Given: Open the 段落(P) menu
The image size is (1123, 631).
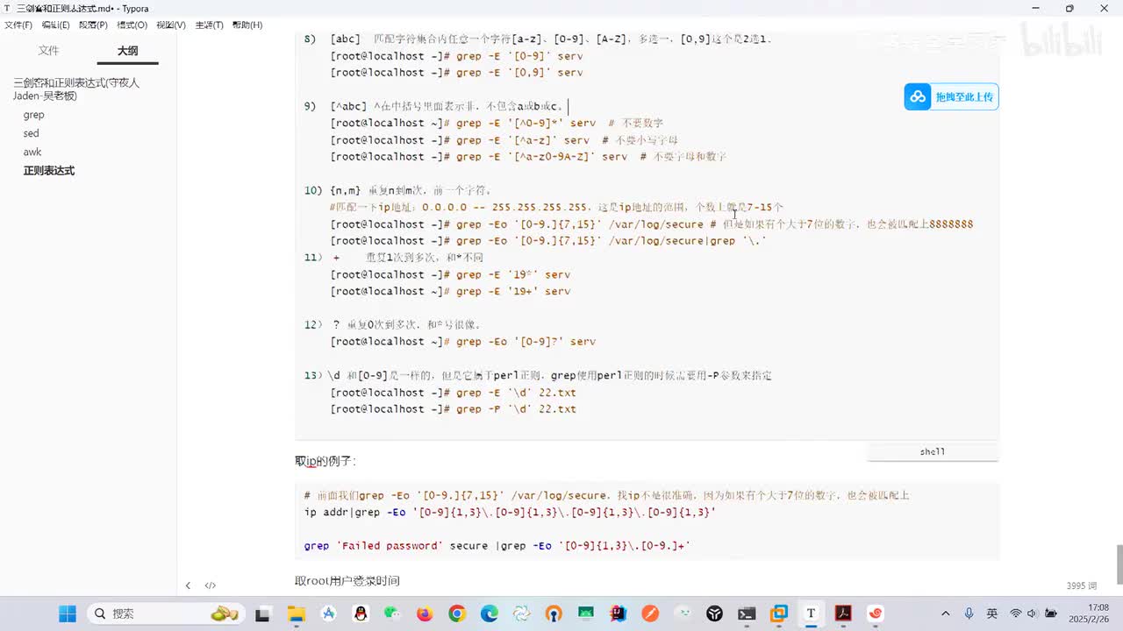Looking at the screenshot, I should coord(93,25).
